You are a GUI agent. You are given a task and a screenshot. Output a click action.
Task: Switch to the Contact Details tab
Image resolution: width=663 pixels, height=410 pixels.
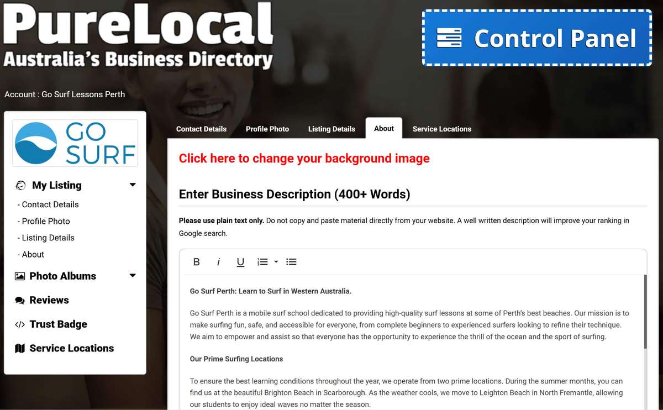201,129
